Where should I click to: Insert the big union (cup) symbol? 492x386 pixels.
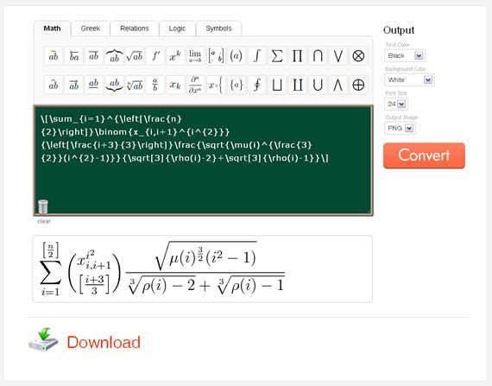(x=318, y=85)
